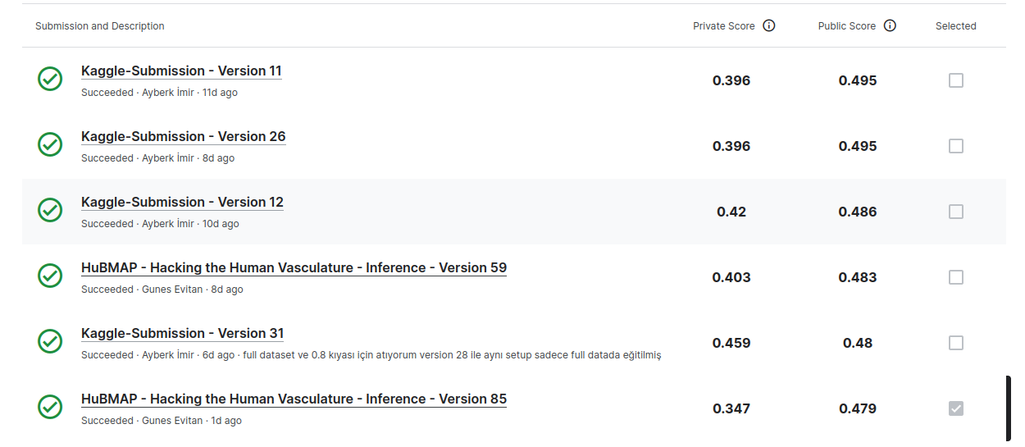Open HuBMAP Inference - Version 59 link
This screenshot has height=447, width=1025.
[x=294, y=268]
